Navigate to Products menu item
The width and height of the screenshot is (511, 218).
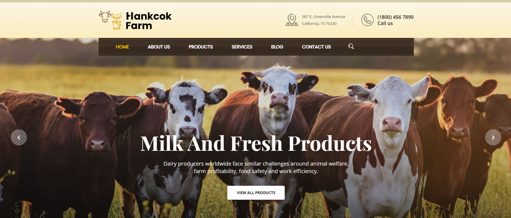pyautogui.click(x=201, y=47)
